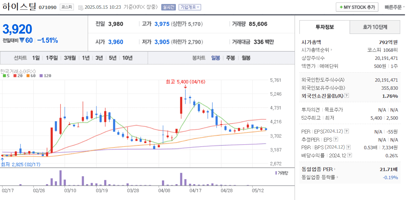Image resolution: width=408 pixels, height=200 pixels.
Task: Click the 전일 value 3,980
Action: 116,24
